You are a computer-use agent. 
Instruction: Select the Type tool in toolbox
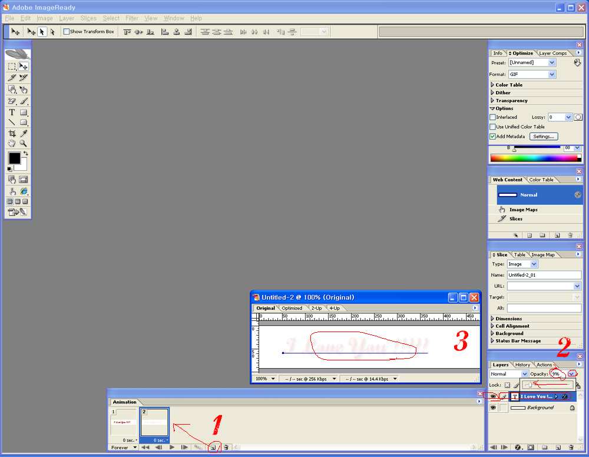pyautogui.click(x=12, y=112)
